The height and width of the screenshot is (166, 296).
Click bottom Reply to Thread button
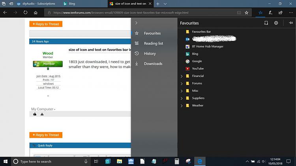46,135
